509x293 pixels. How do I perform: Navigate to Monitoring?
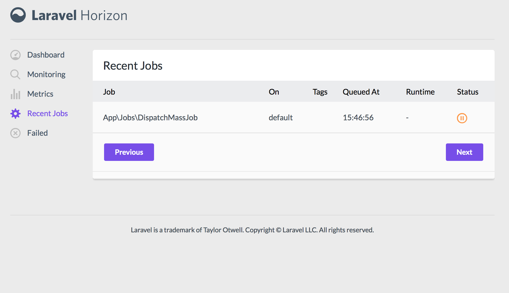[46, 74]
